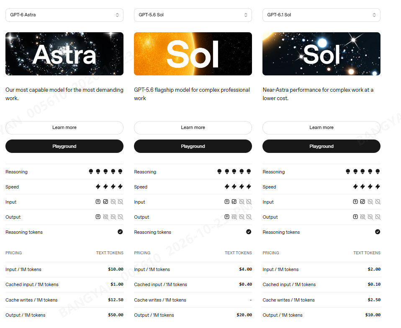
Task: Open the GPT-6.1 Sol model dropdown
Action: point(321,15)
